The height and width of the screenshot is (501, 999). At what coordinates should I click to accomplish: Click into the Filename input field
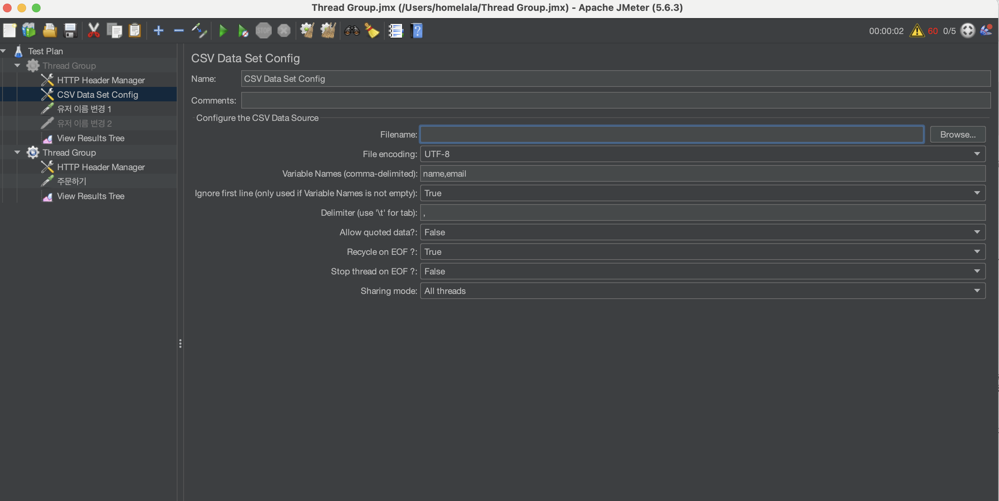672,134
